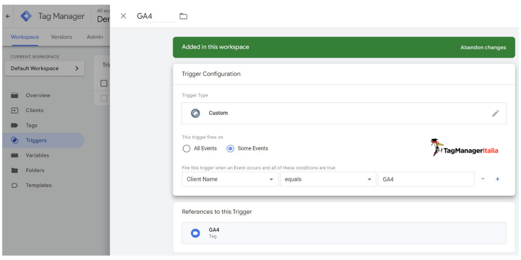
Task: Click the Tags label icon
Action: pyautogui.click(x=14, y=125)
